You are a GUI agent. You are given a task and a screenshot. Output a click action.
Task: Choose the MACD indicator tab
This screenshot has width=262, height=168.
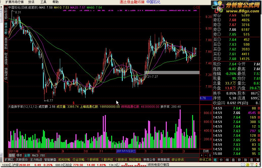35,155
